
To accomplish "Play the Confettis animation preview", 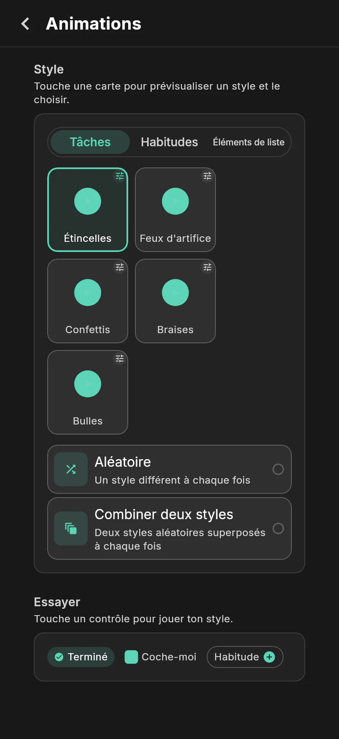I will (x=88, y=293).
